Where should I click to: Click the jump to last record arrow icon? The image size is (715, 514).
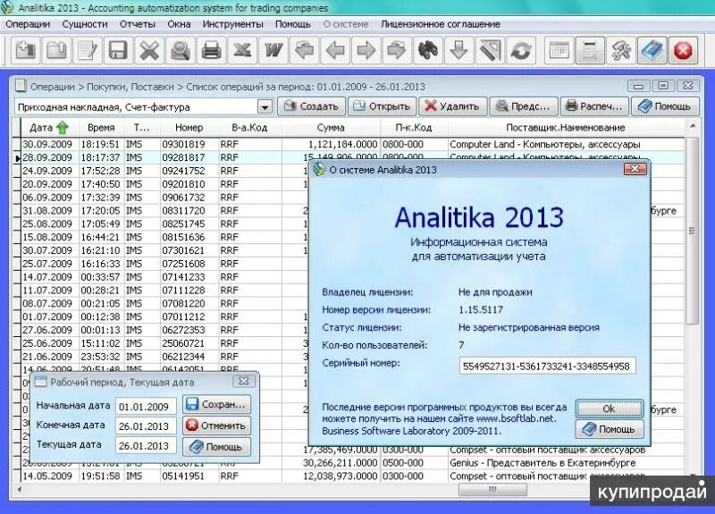(x=397, y=50)
